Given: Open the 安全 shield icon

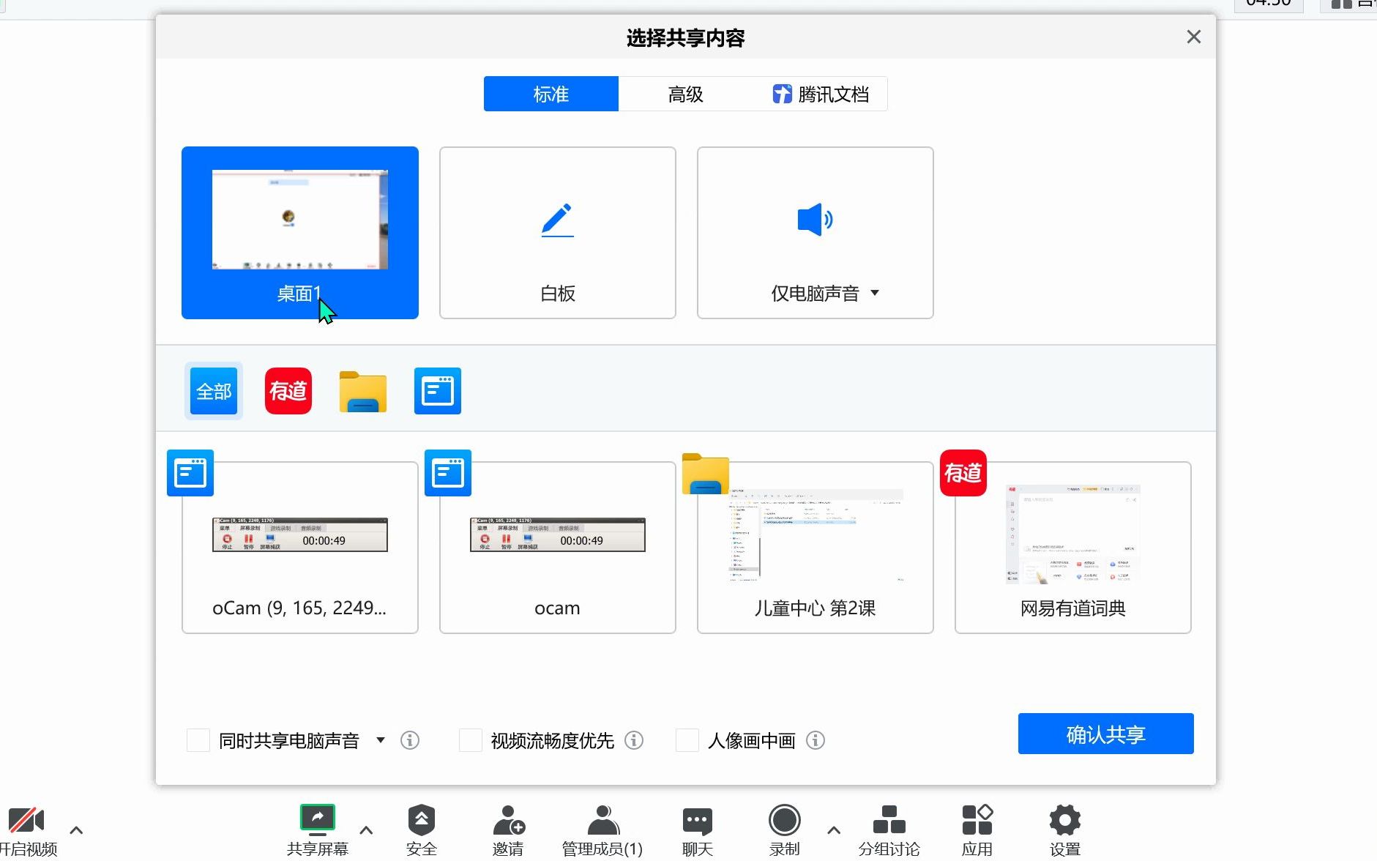Looking at the screenshot, I should [422, 820].
